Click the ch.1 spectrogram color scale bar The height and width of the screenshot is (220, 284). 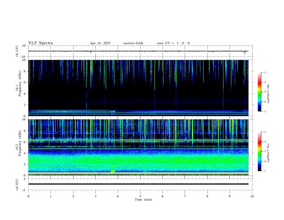[259, 92]
